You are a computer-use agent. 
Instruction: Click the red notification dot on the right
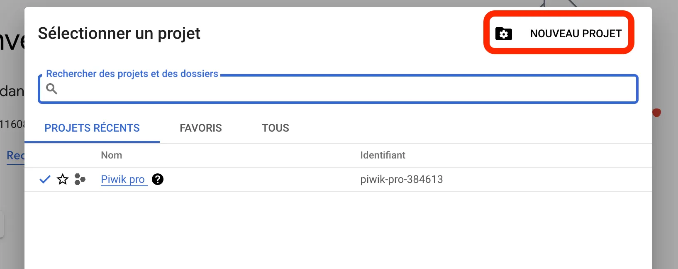click(657, 112)
